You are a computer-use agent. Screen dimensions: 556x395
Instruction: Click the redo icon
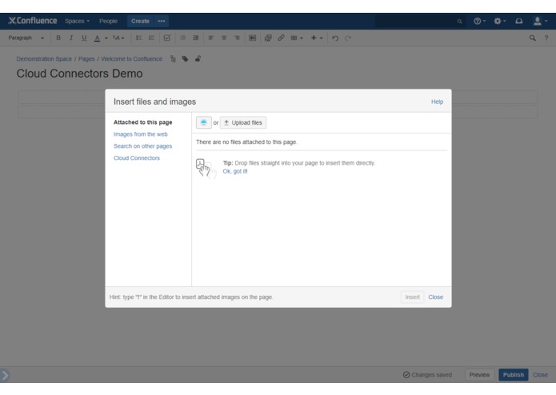coord(348,38)
